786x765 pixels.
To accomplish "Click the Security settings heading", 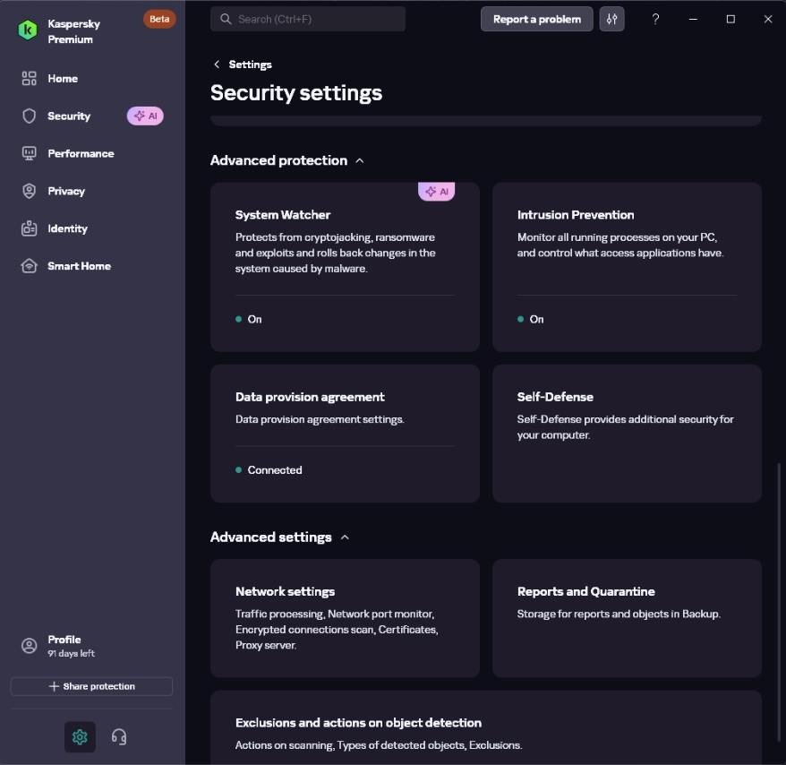I will [296, 93].
